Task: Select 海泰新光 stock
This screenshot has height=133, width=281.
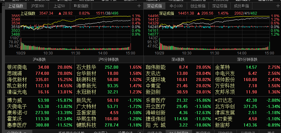Action: (109, 86)
